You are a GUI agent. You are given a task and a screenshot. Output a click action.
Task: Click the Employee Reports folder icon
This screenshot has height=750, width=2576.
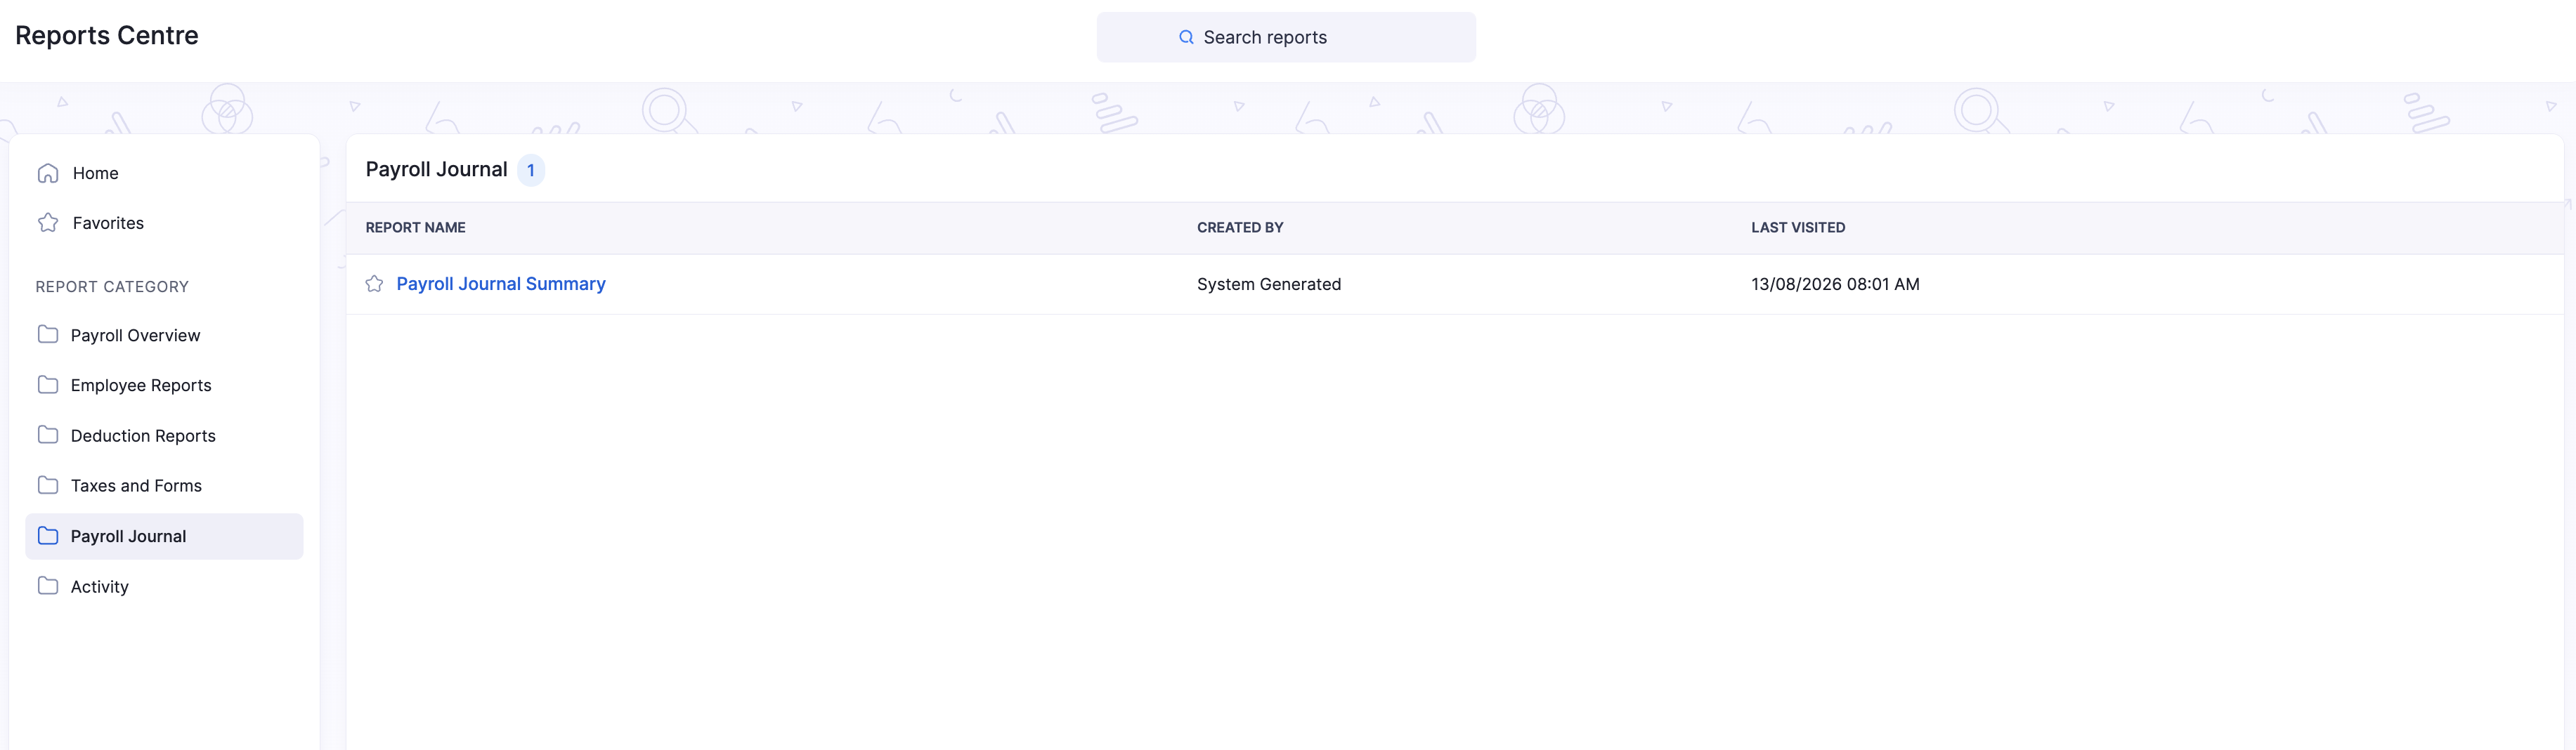pyautogui.click(x=48, y=384)
